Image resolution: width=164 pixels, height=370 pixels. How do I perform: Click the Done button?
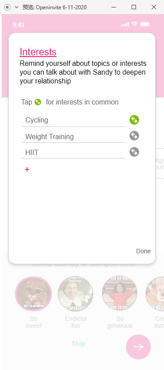143,251
